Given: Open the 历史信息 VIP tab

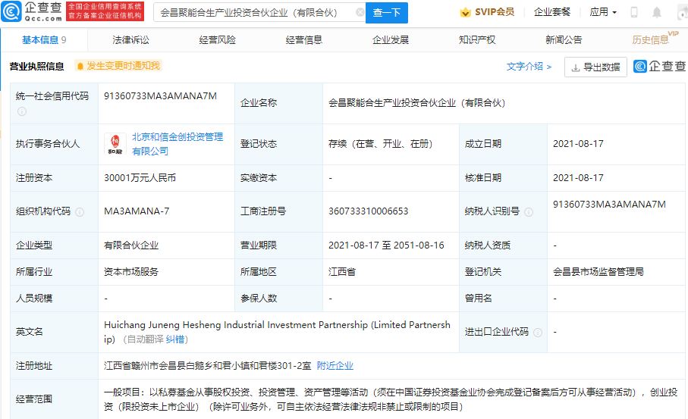Looking at the screenshot, I should pyautogui.click(x=655, y=39).
